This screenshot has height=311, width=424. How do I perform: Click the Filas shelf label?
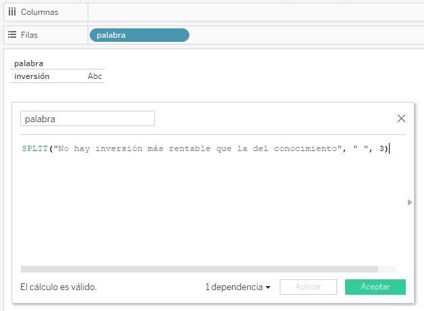[x=29, y=35]
